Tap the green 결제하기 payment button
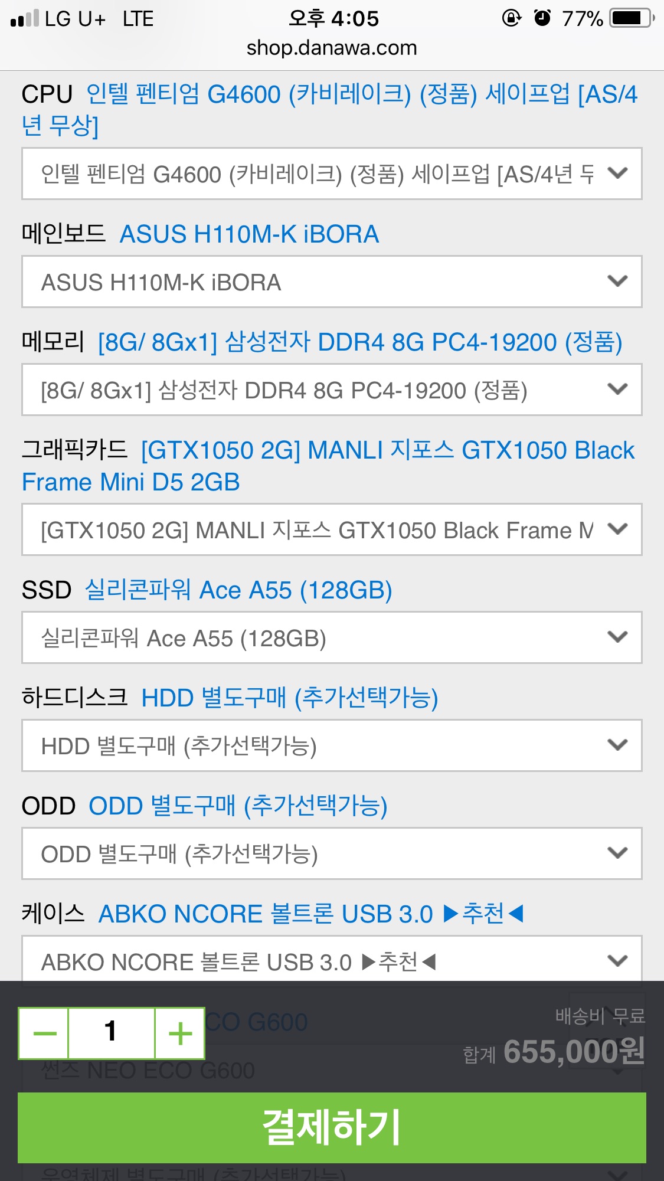 (x=332, y=1127)
